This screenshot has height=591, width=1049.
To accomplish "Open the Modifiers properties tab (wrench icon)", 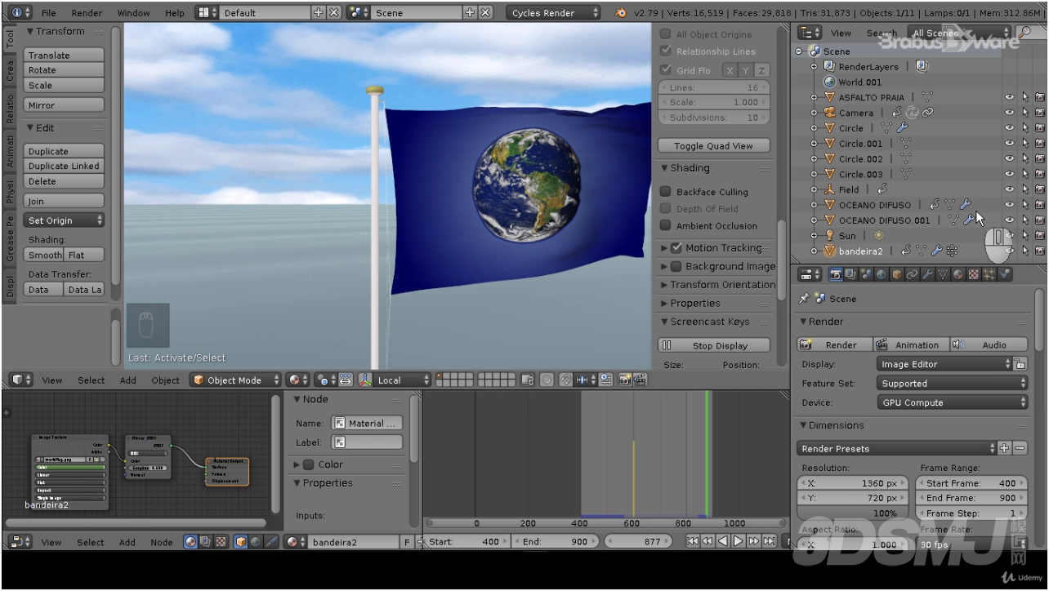I will [x=928, y=274].
